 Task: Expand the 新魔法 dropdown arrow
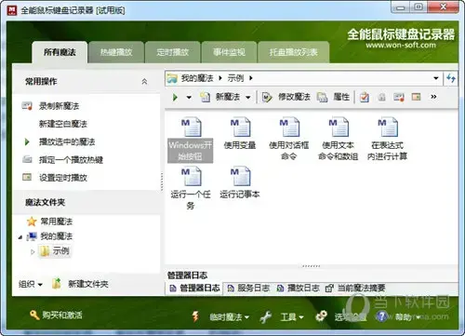(x=248, y=98)
